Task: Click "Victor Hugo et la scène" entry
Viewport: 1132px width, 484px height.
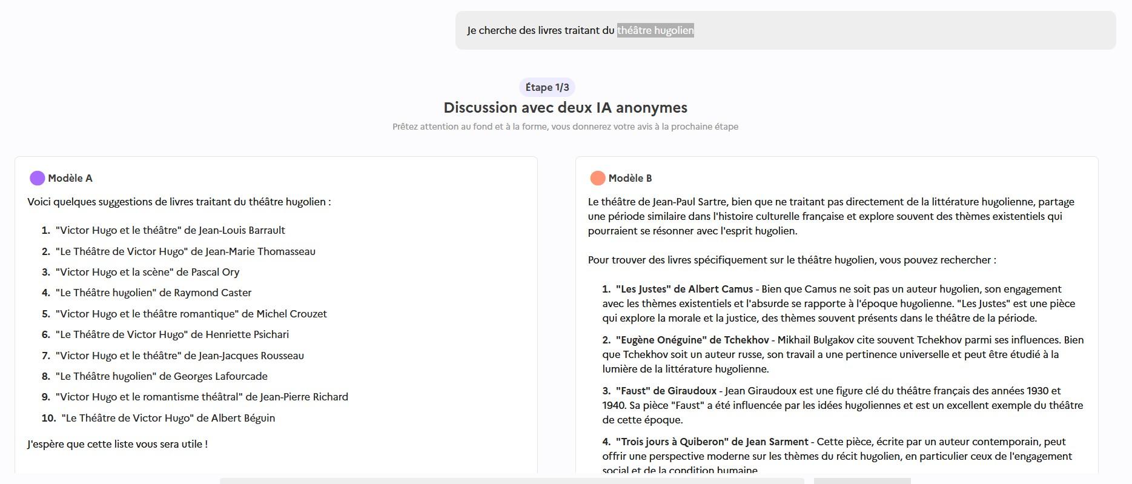Action: tap(147, 272)
